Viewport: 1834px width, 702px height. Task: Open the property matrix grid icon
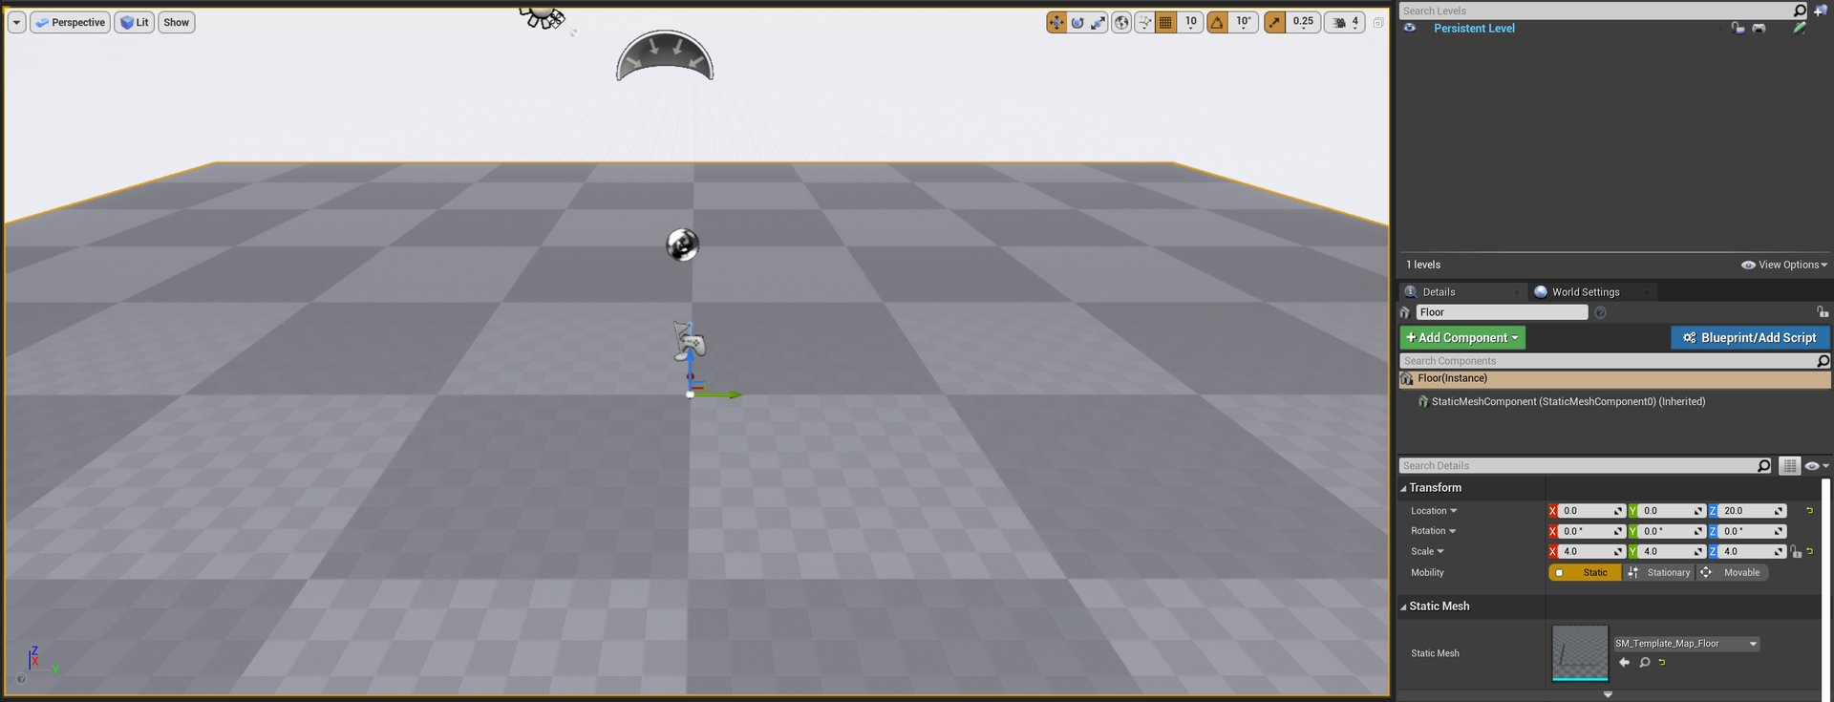tap(1790, 466)
